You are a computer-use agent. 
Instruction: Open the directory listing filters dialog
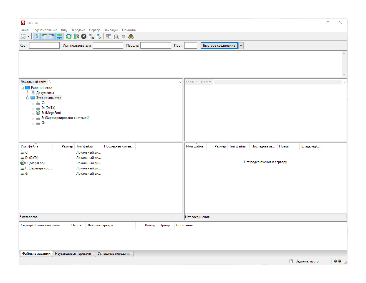tap(108, 36)
